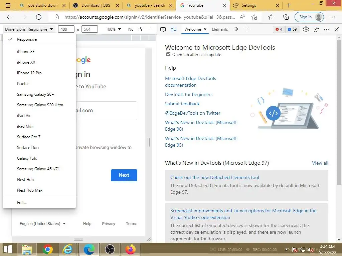
Task: Click the height field showing 564
Action: tap(90, 29)
